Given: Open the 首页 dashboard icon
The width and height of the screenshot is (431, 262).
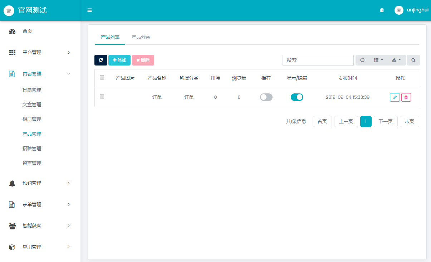Looking at the screenshot, I should point(12,31).
